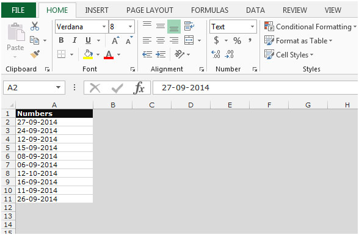Open the Verdana font name dropdown
Screen dimensions: 359x235
[x=104, y=26]
